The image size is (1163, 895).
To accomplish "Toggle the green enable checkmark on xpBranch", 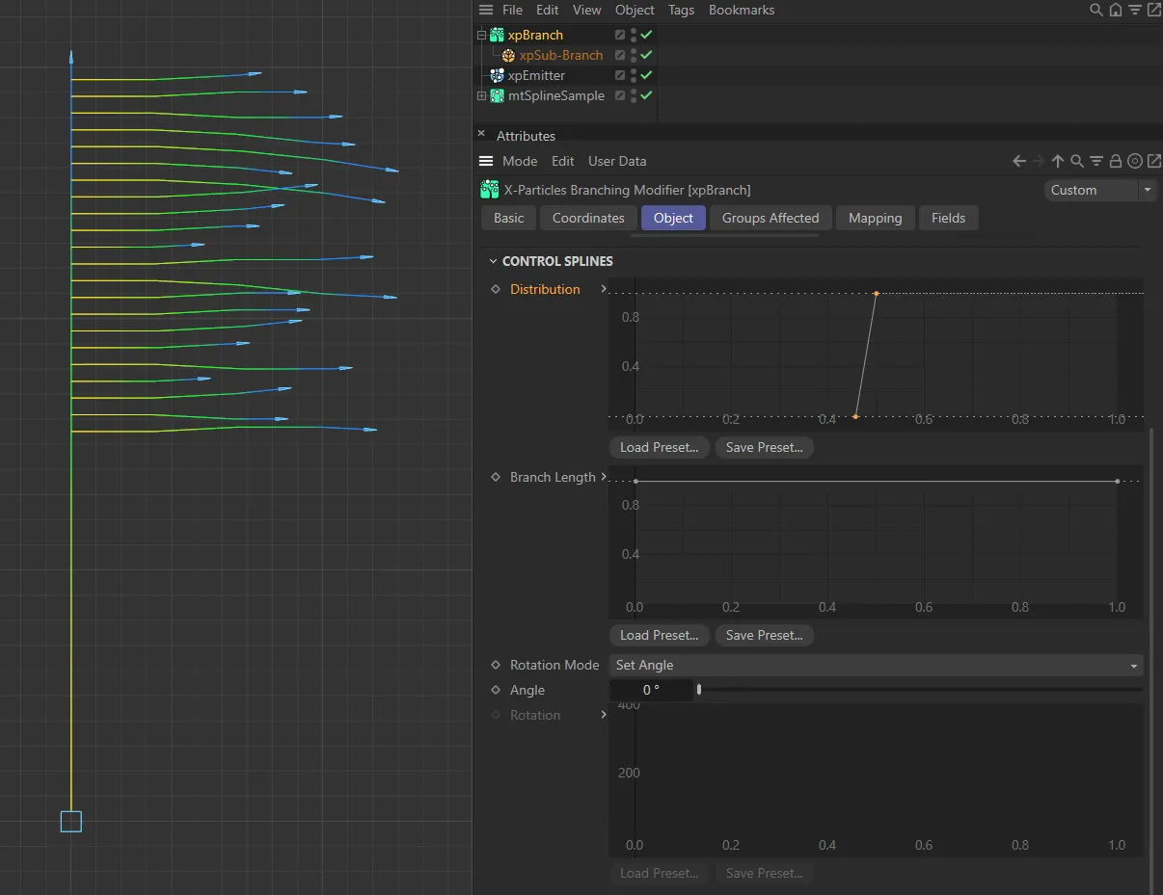I will [644, 35].
